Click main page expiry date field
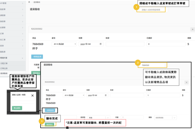 click(x=91, y=44)
